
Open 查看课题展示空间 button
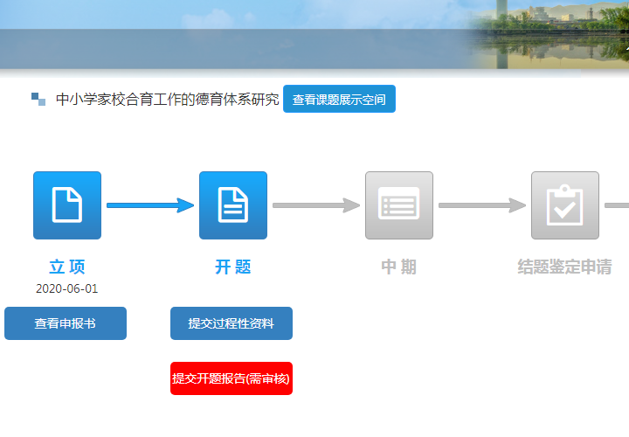339,99
